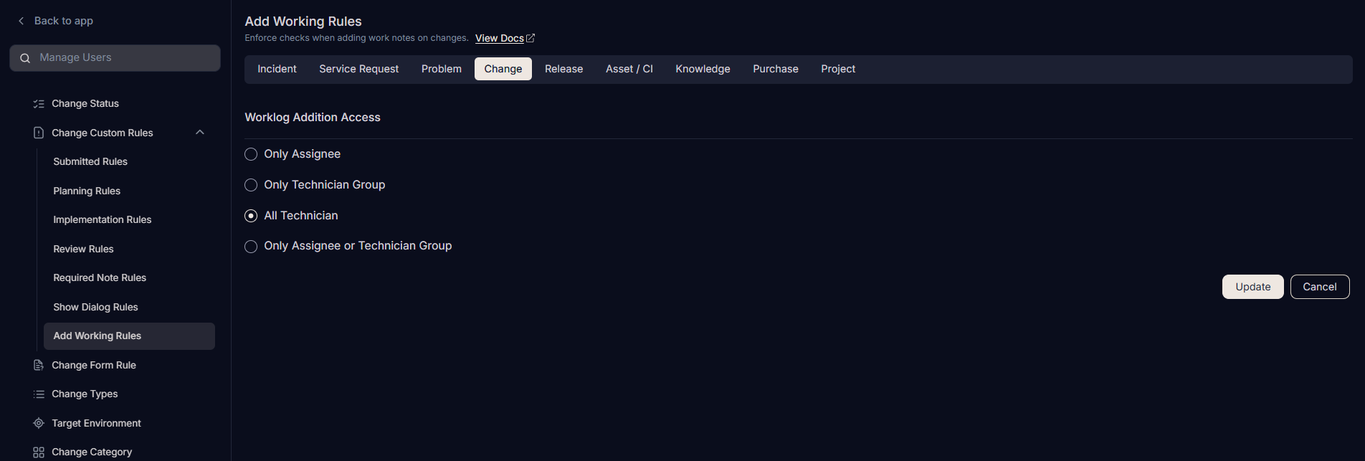Open Change Types sidebar item

pos(85,394)
